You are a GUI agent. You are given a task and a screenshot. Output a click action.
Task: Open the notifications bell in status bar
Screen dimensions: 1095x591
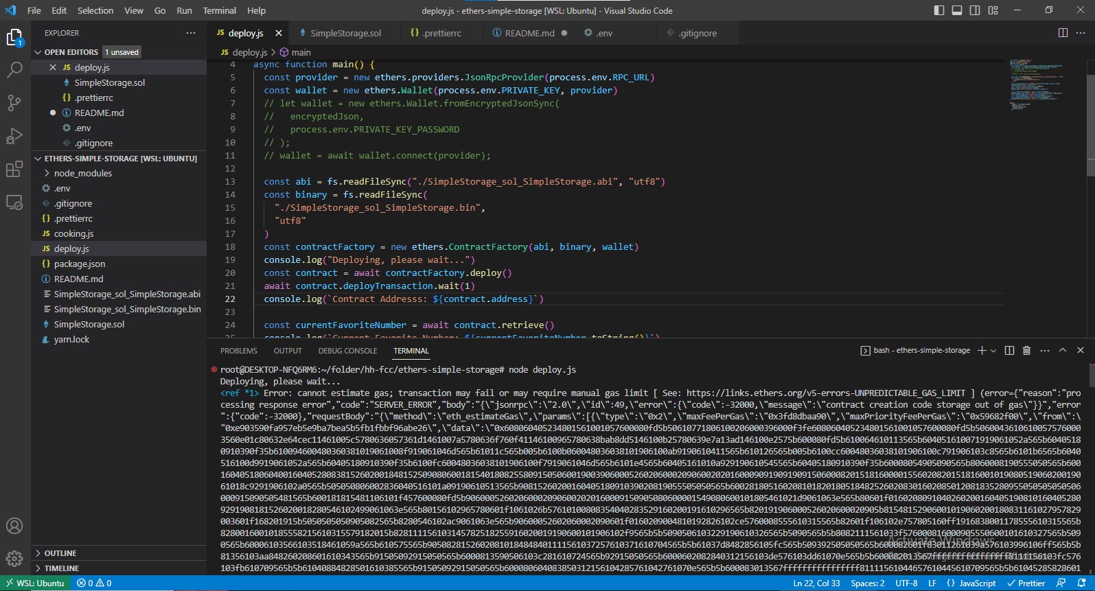pos(1080,583)
